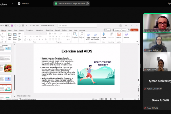Click English (United States) language indicator

(x=12, y=99)
